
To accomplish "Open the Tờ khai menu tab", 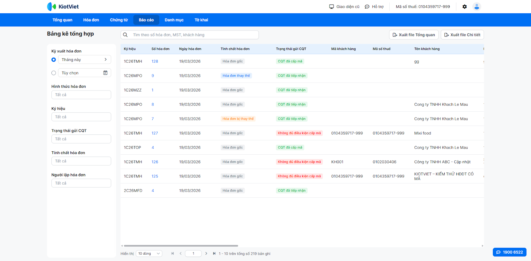I will coord(201,20).
